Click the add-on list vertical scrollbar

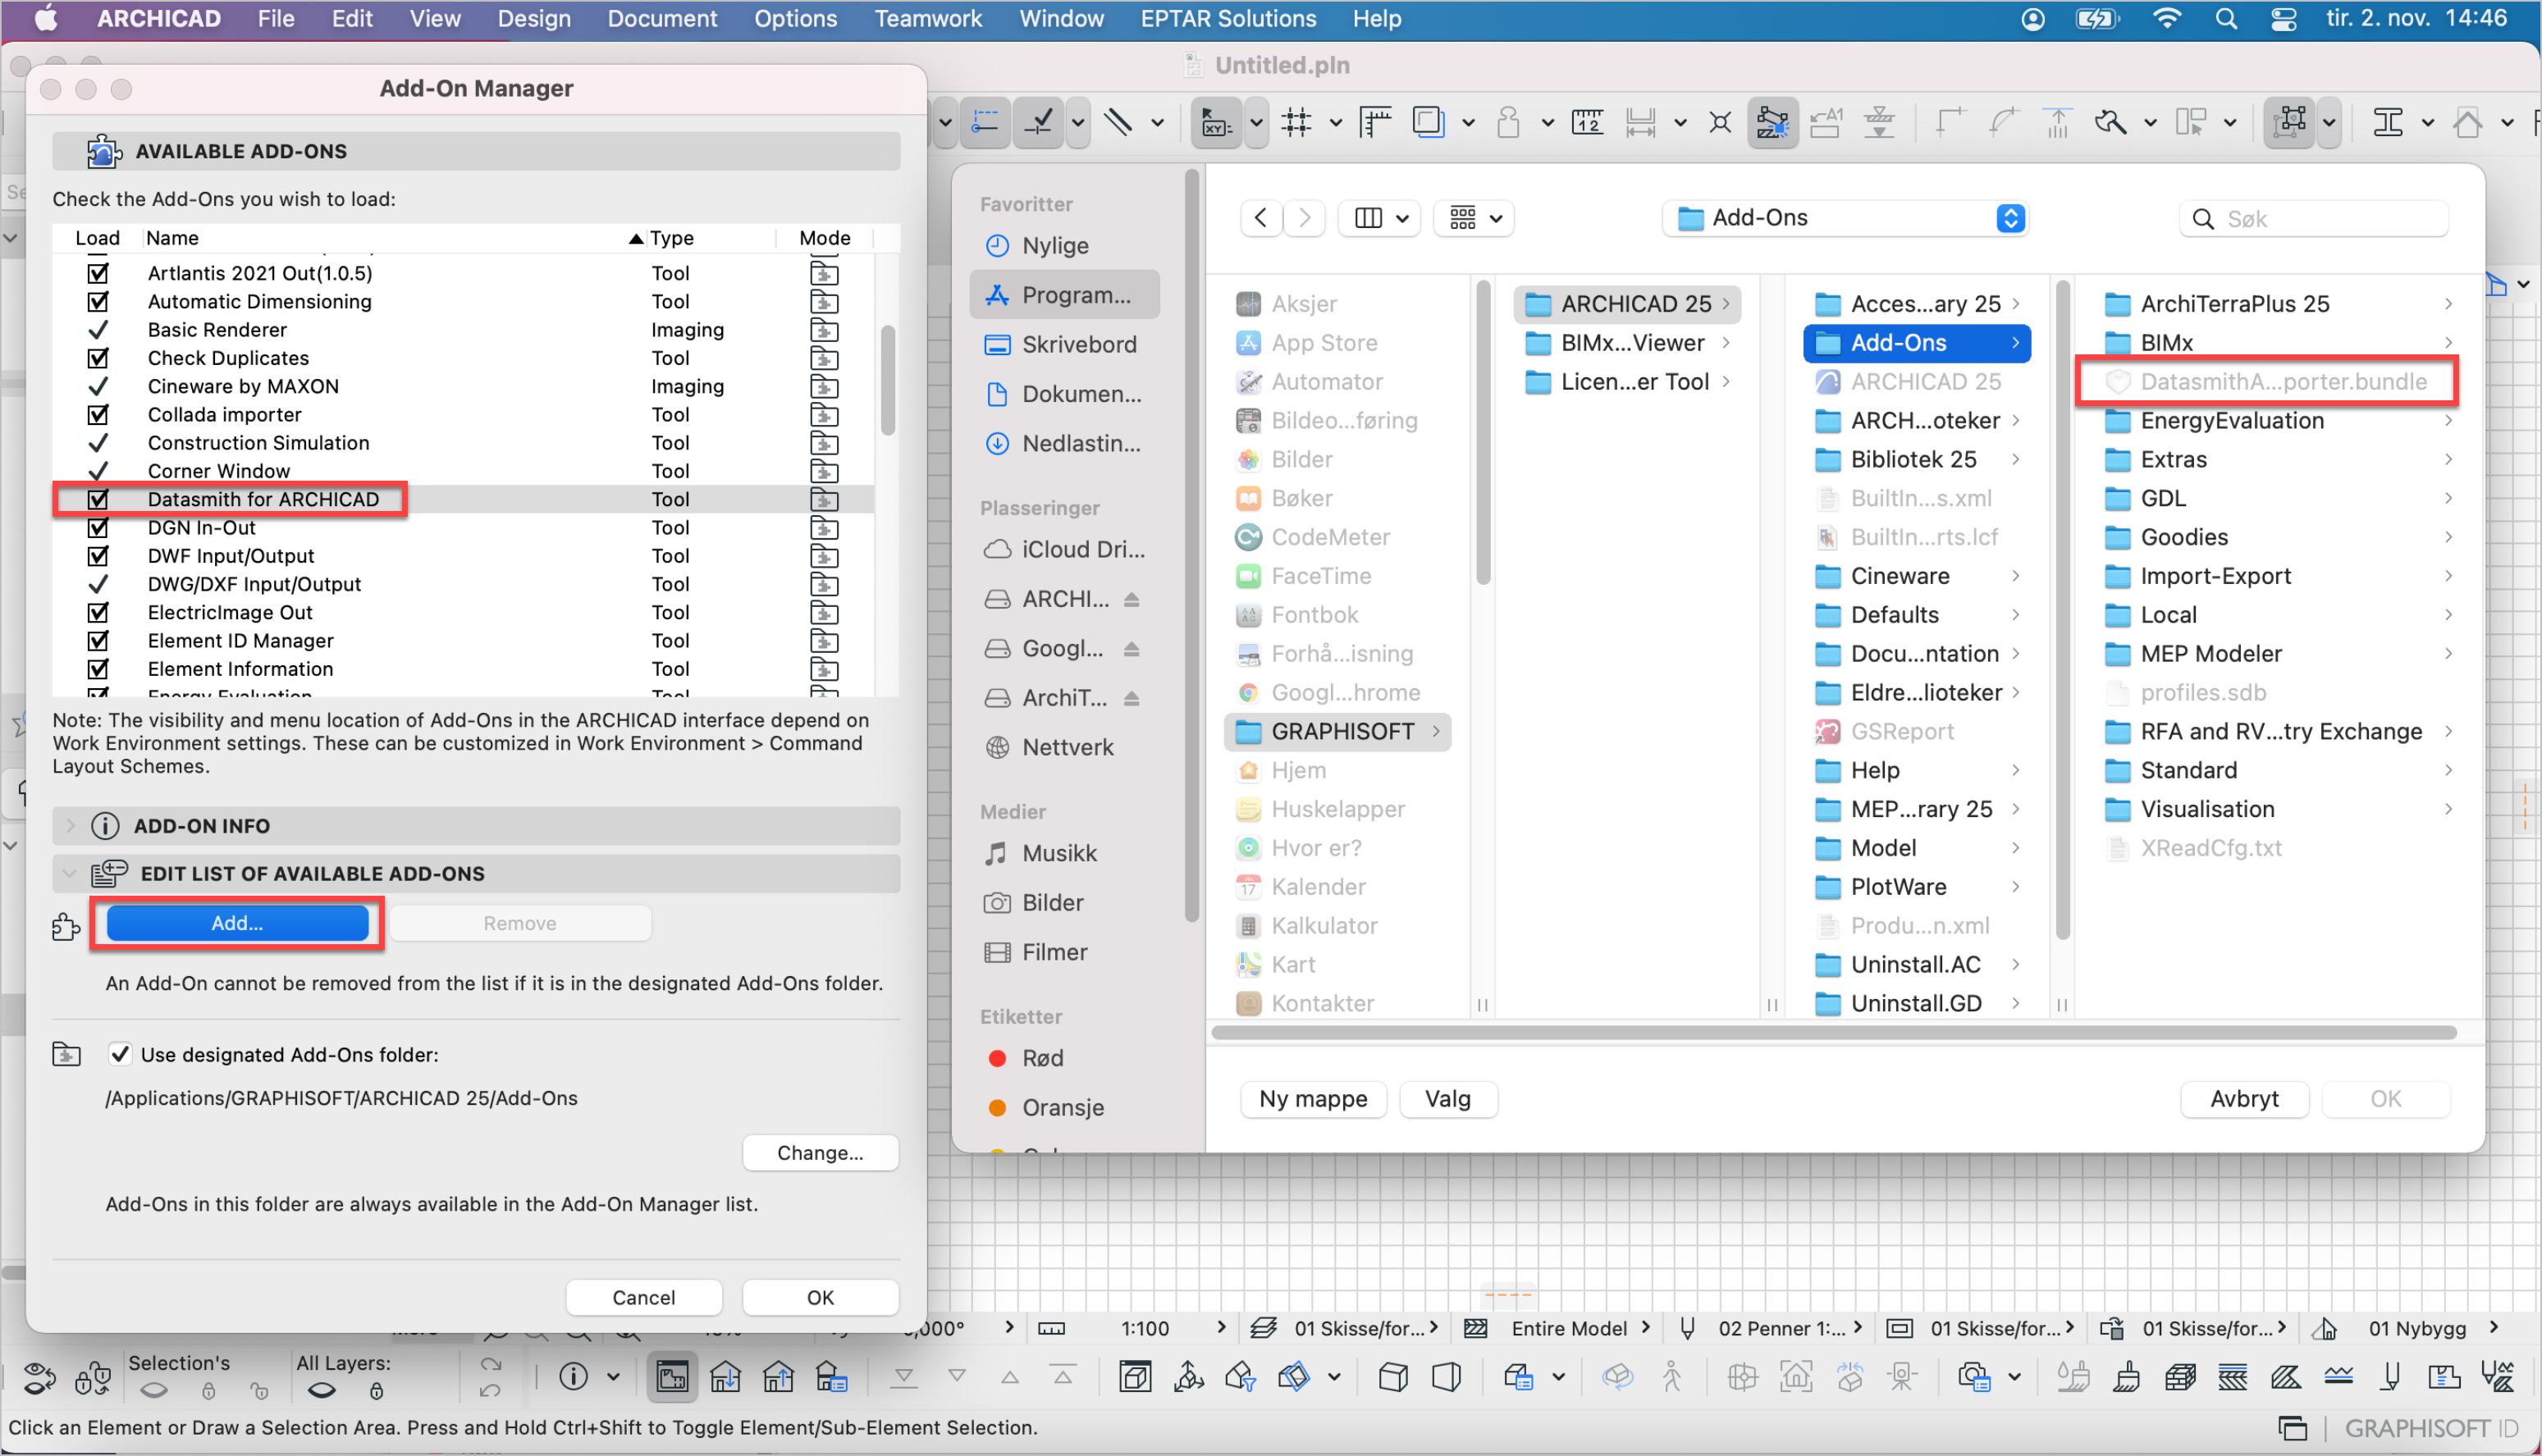[x=887, y=380]
